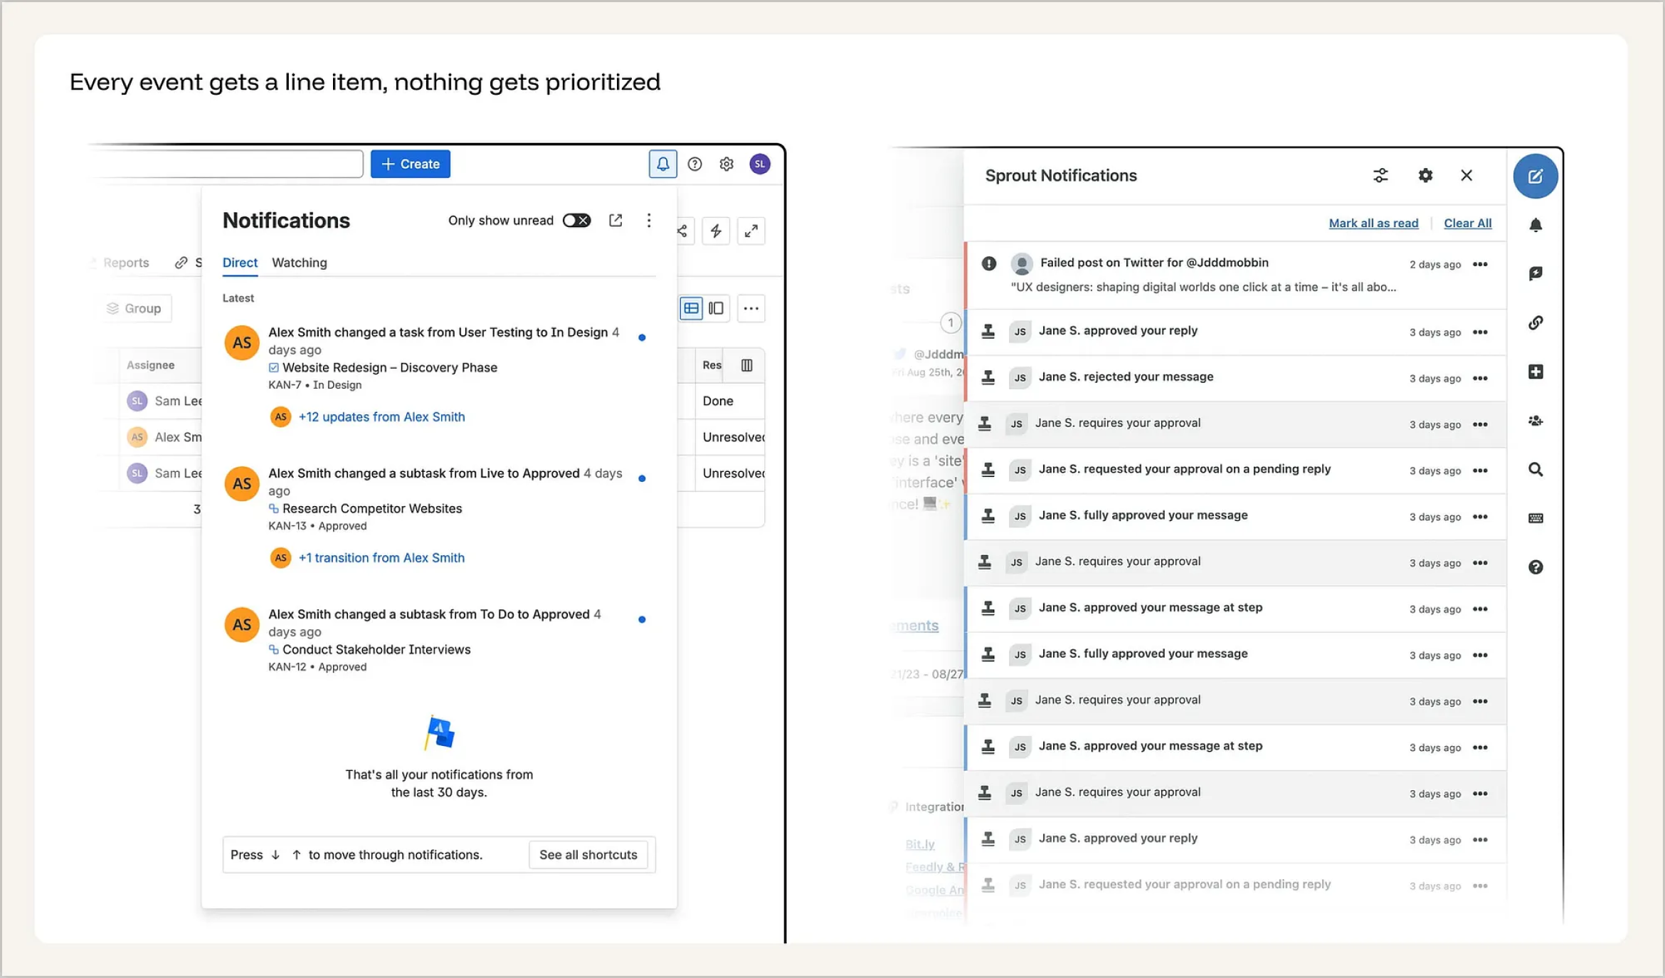Click the expand fullscreen arrows icon

(751, 231)
